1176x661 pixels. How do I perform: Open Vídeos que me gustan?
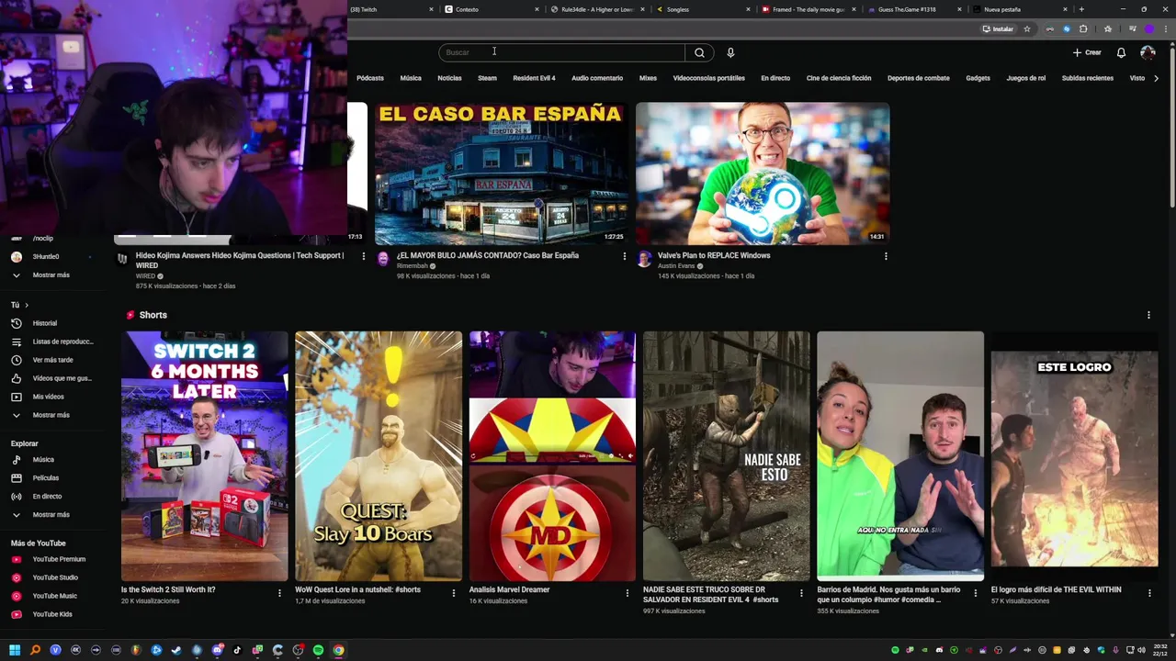(53, 378)
